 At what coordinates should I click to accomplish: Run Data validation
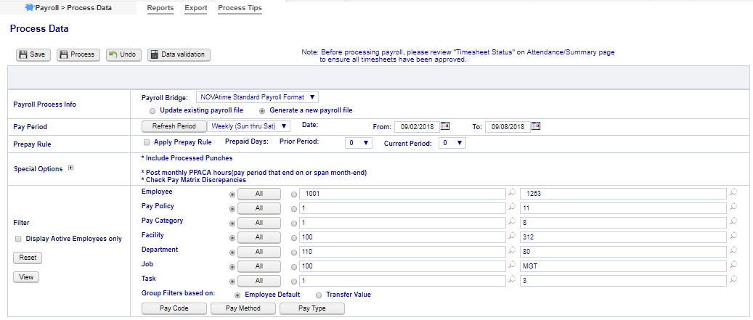[179, 54]
